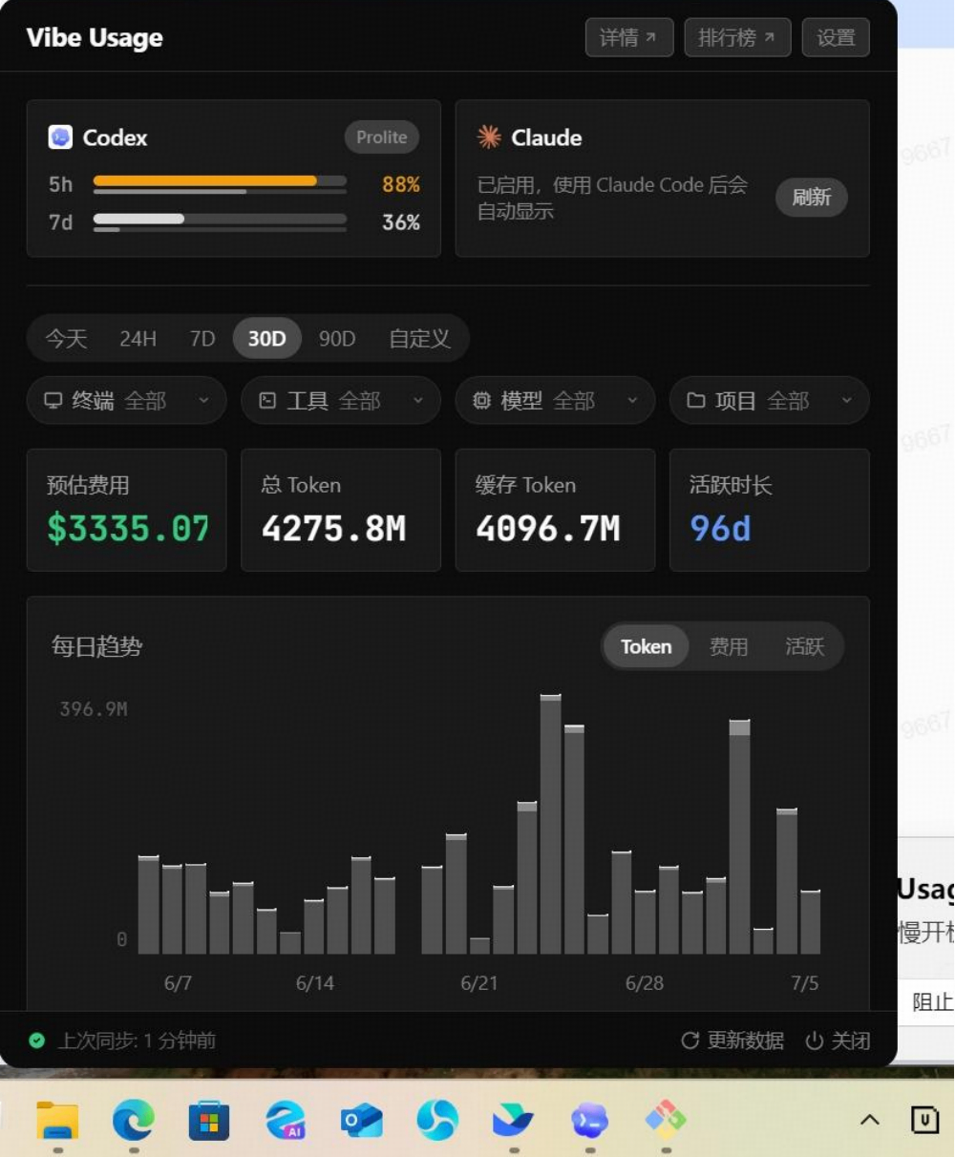The height and width of the screenshot is (1157, 955).
Task: Select the 7D time range tab
Action: point(202,339)
